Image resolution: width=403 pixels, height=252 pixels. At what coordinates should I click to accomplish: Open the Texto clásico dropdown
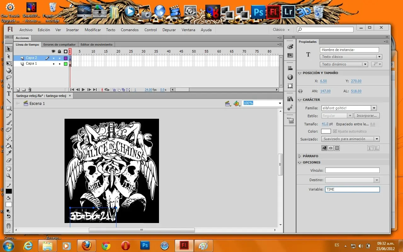(x=351, y=57)
